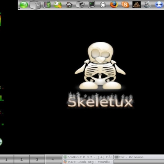Screen dimensions: 164x164
Task: Open the Home folder icon
Action: tap(69, 5)
